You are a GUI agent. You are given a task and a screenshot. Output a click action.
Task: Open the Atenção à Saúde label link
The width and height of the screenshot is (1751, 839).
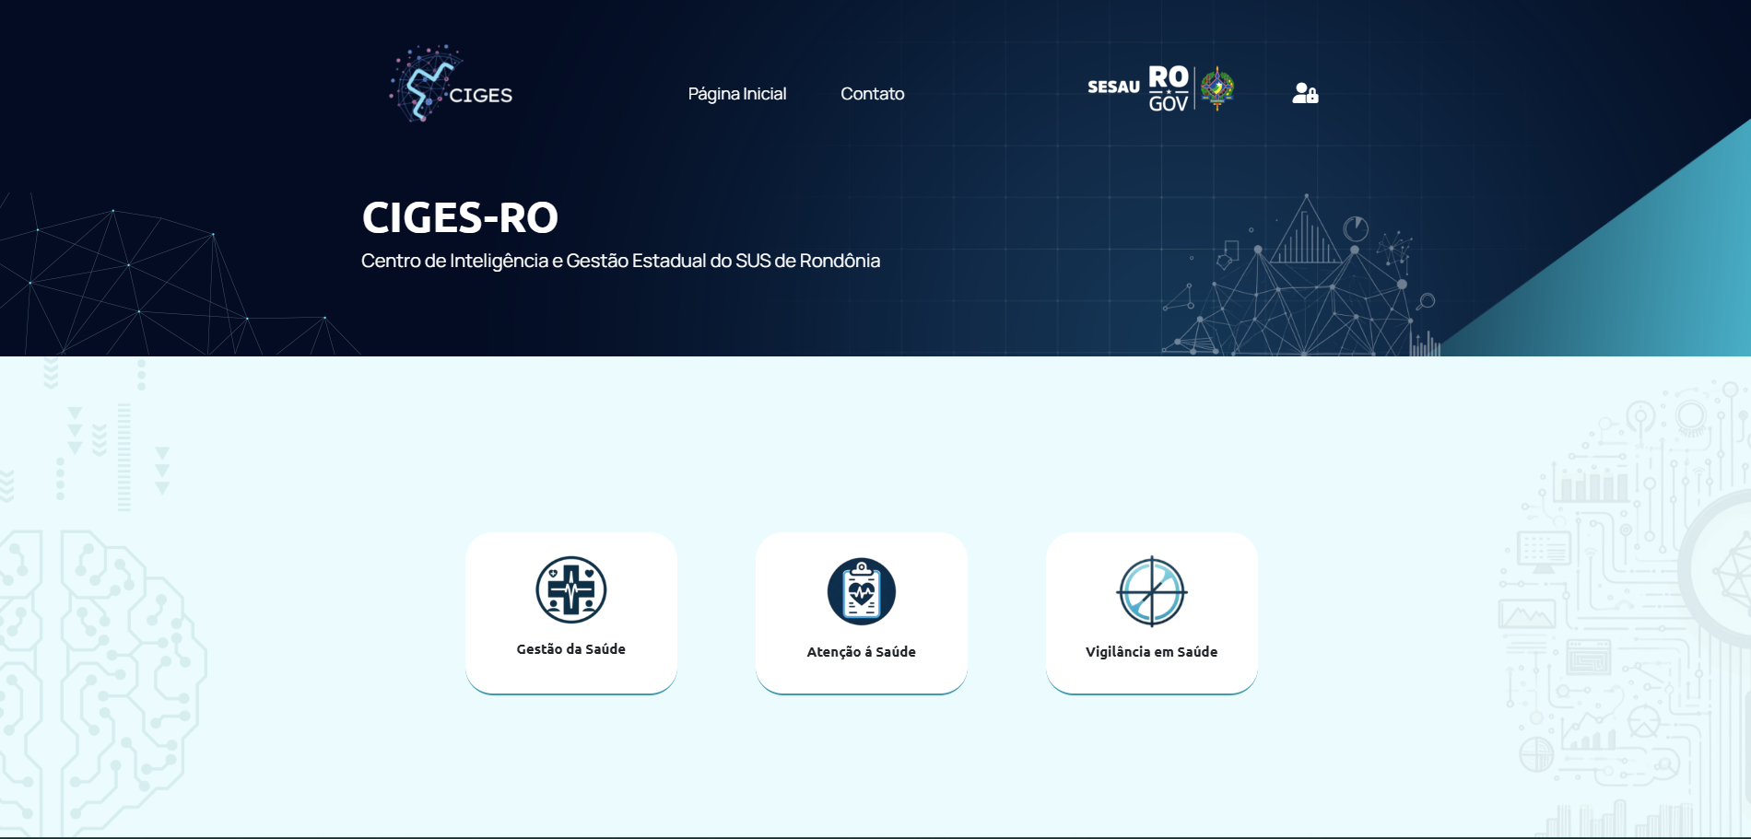(862, 652)
